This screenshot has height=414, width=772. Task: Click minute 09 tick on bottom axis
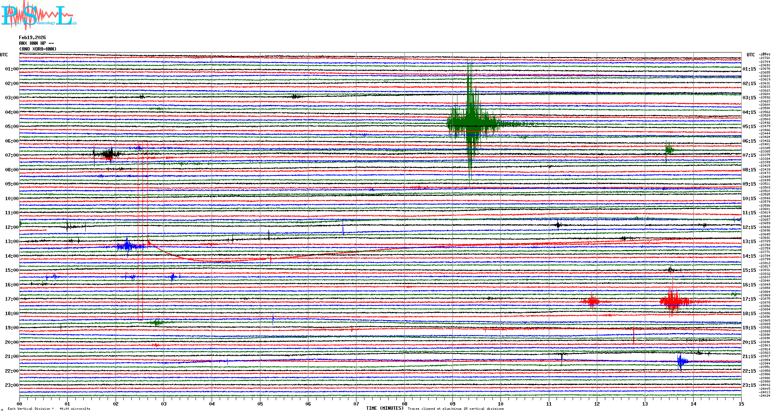tap(452, 404)
